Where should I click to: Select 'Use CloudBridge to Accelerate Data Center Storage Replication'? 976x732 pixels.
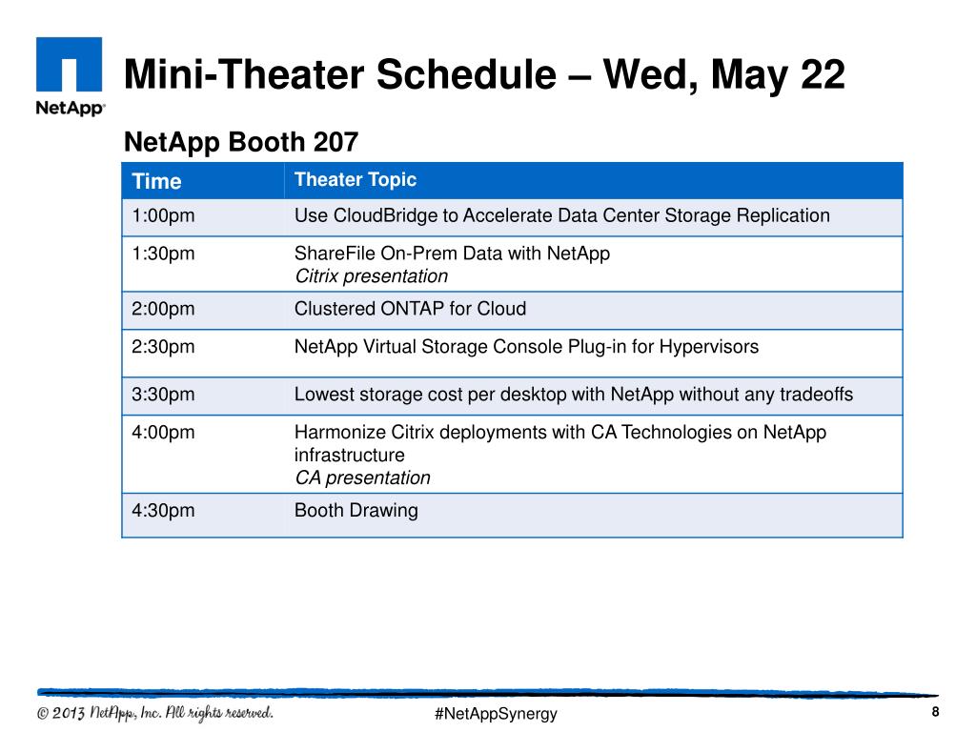(562, 215)
